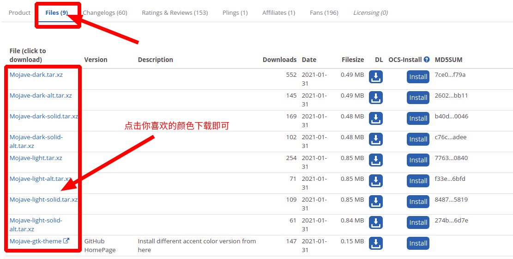This screenshot has height=259, width=513.
Task: Click Install for Mojave-light-solid-alt.tar.xz
Action: click(418, 222)
